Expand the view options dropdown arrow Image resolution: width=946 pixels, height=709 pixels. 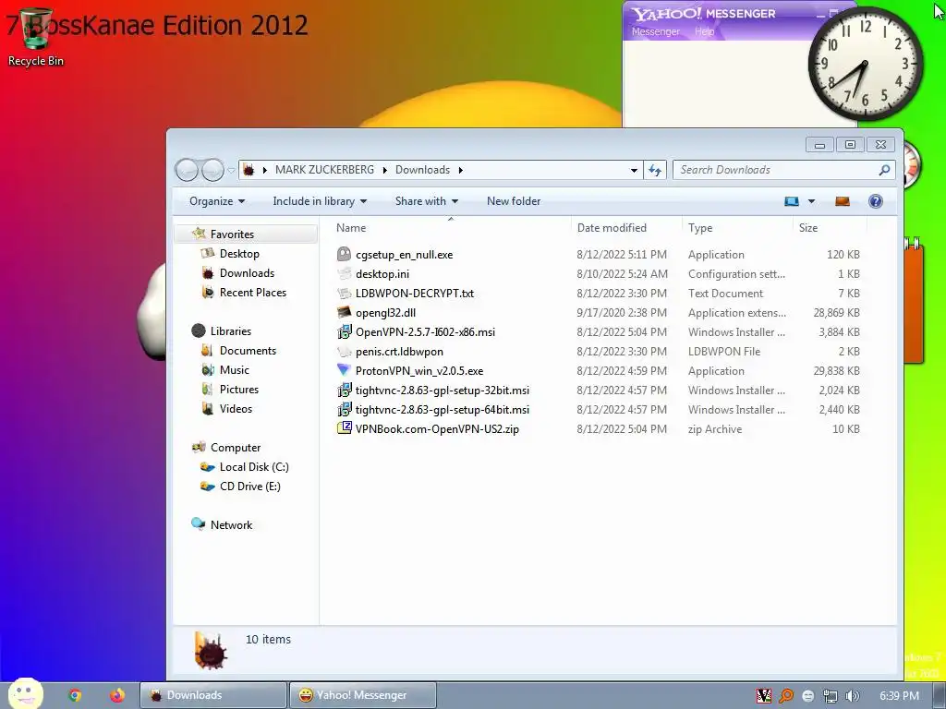point(811,201)
